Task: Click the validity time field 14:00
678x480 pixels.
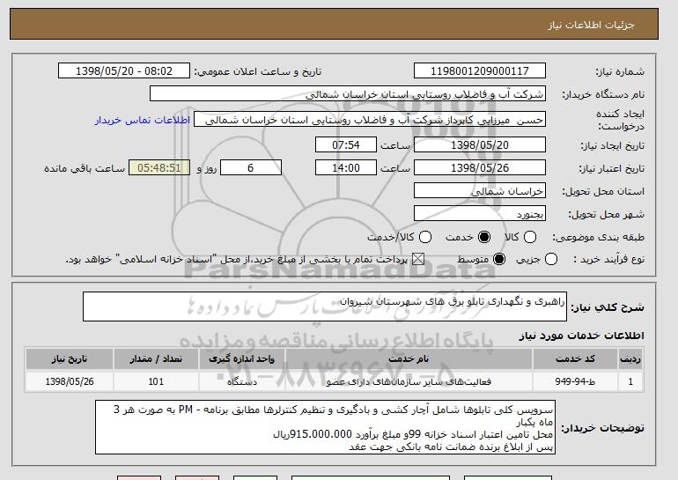Action: pos(346,168)
